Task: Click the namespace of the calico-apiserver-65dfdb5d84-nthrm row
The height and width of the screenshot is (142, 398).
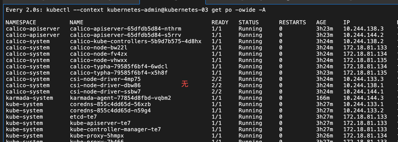Action: tap(33, 29)
